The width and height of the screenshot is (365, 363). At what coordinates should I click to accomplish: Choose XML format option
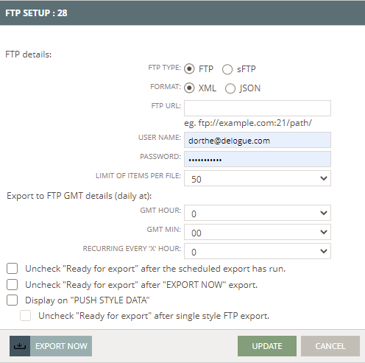pyautogui.click(x=189, y=88)
